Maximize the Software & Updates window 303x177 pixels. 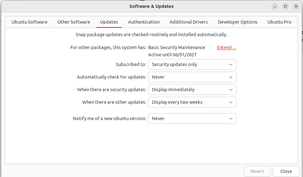point(285,6)
